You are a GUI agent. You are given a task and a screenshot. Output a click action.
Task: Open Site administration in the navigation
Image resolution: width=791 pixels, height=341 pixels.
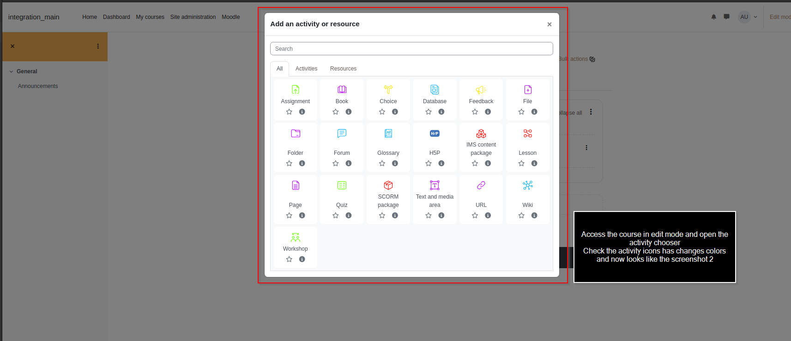[193, 17]
